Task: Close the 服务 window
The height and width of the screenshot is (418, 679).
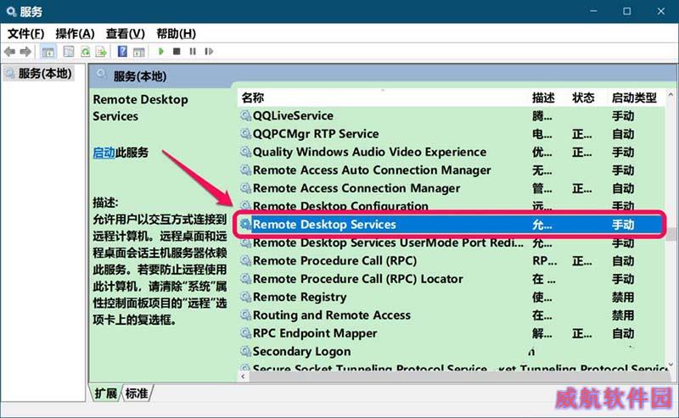Action: [661, 11]
